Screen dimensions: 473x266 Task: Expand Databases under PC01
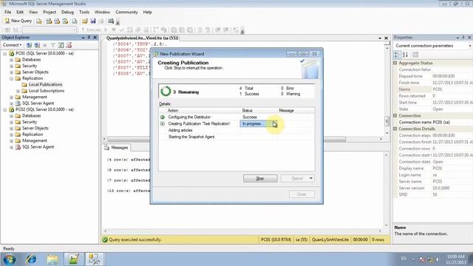(12, 60)
